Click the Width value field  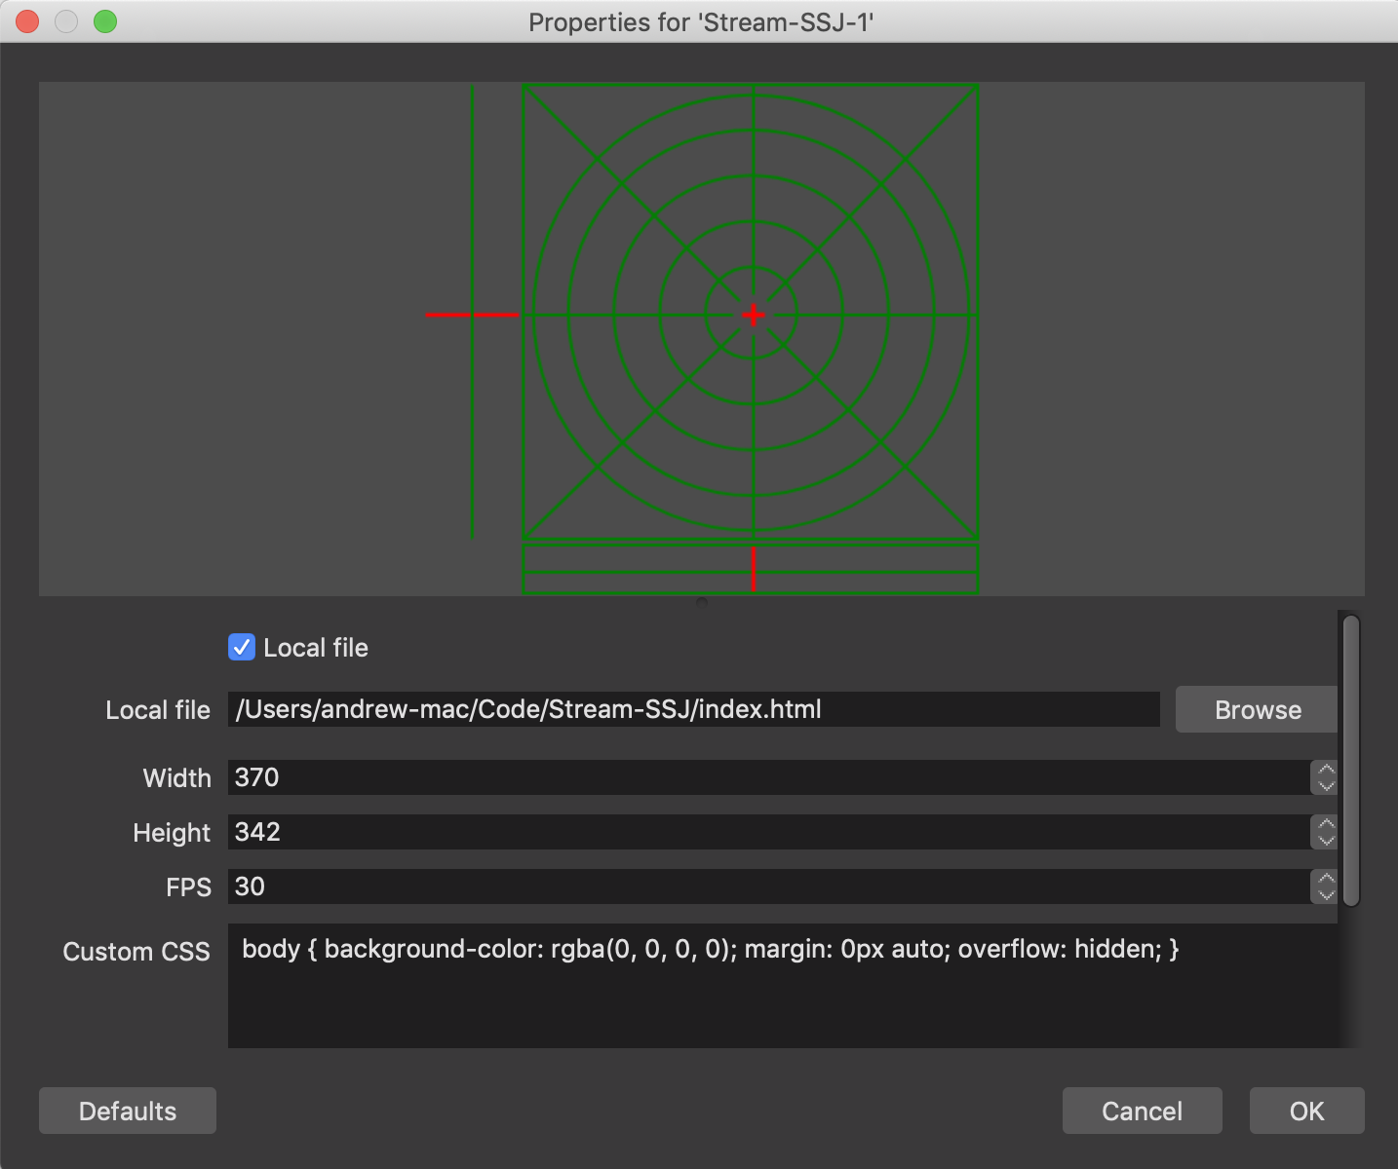(768, 777)
